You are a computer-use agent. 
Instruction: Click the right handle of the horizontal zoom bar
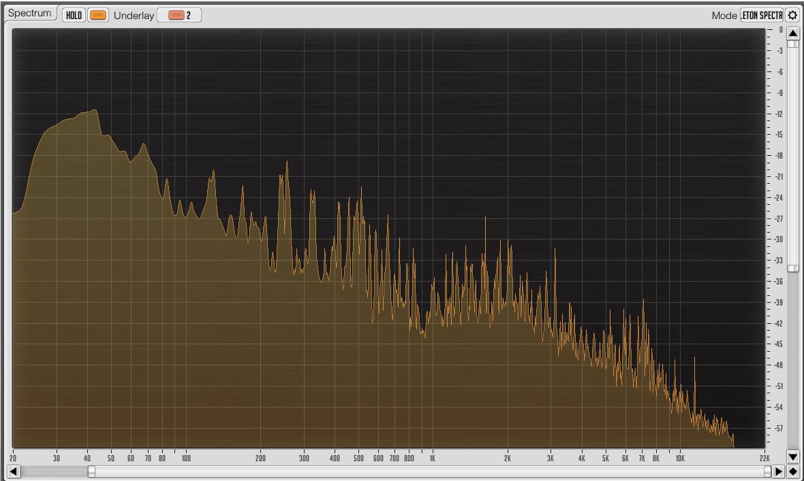pos(768,471)
